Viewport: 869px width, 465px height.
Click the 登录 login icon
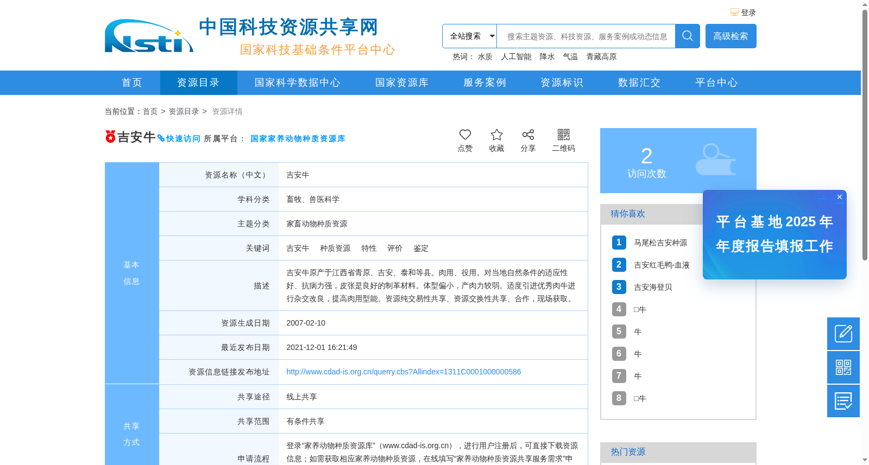(734, 12)
